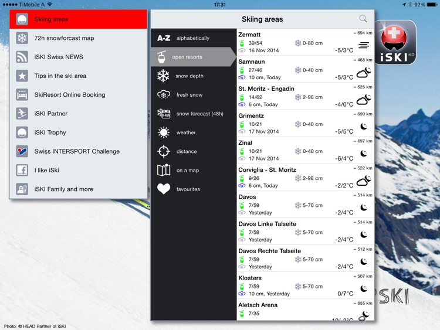The image size is (440, 330).
Task: Click the Skiing areas helmet icon
Action: pyautogui.click(x=22, y=19)
